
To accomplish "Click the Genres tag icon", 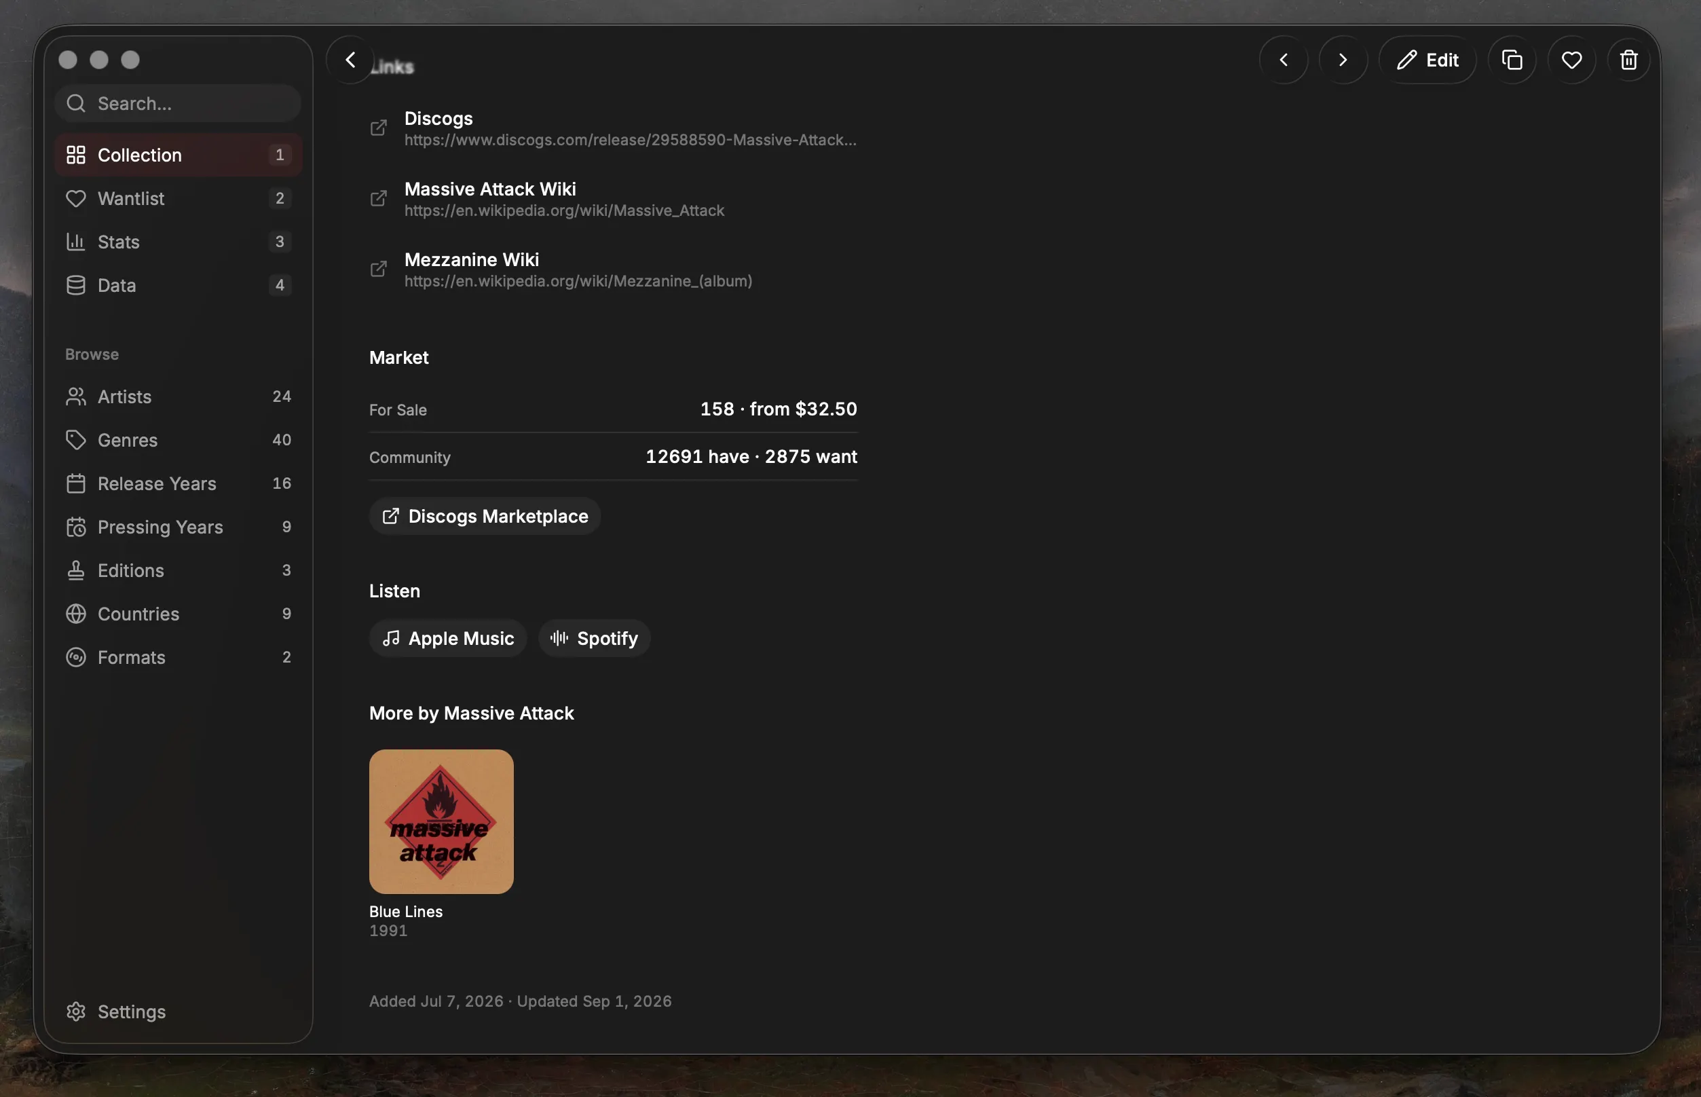I will click(75, 439).
